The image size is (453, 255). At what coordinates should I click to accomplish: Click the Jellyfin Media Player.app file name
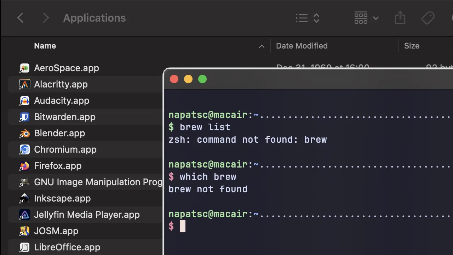tap(87, 215)
